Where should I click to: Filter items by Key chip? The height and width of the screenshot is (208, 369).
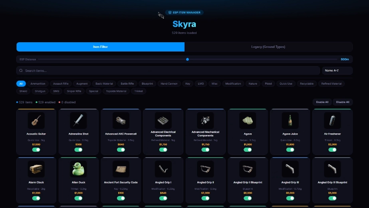tap(188, 83)
